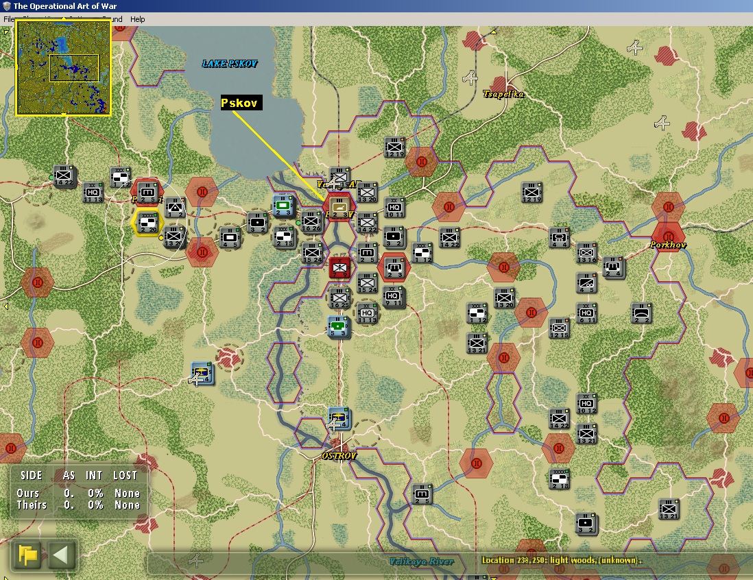Screen dimensions: 753x580
Task: Click the Theirs row in loss panel
Action: coord(78,505)
